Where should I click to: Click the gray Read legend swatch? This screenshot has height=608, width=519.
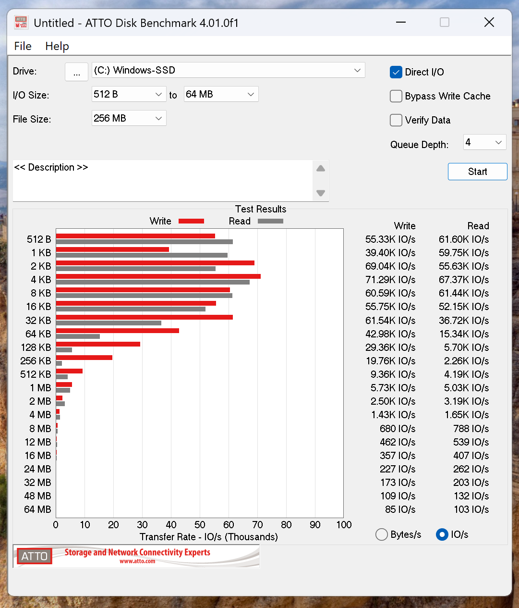tap(270, 221)
